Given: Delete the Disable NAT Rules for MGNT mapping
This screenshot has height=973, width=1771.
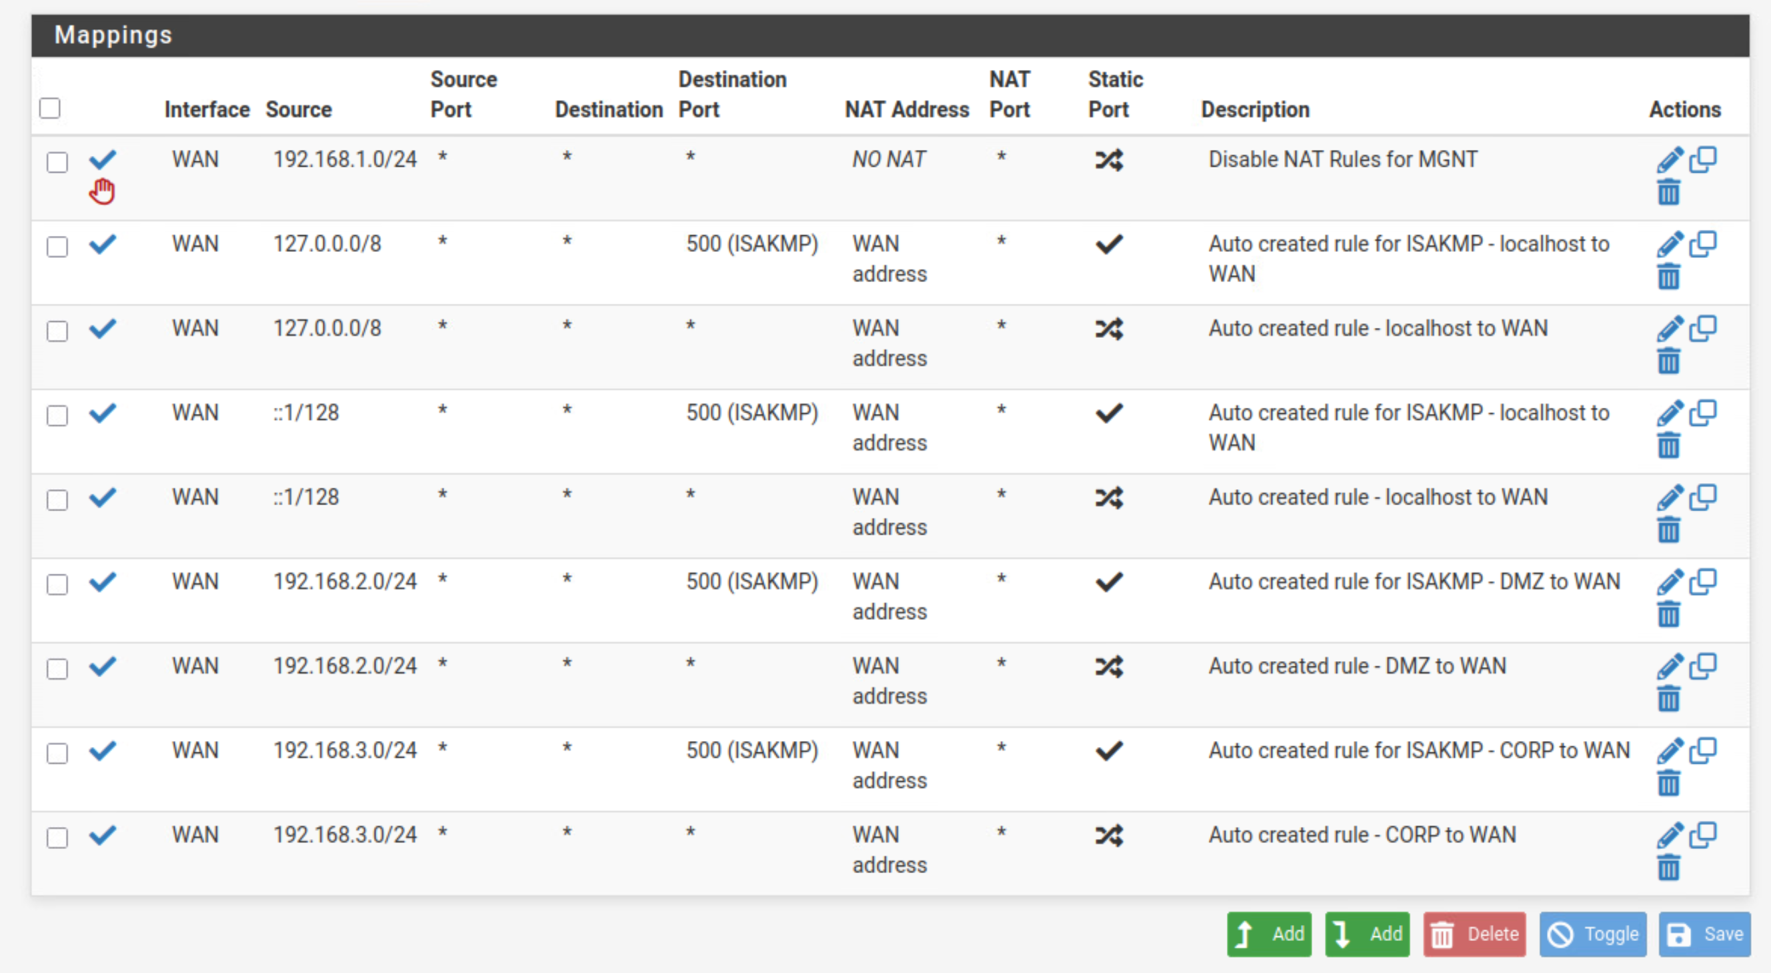Looking at the screenshot, I should click(1668, 193).
